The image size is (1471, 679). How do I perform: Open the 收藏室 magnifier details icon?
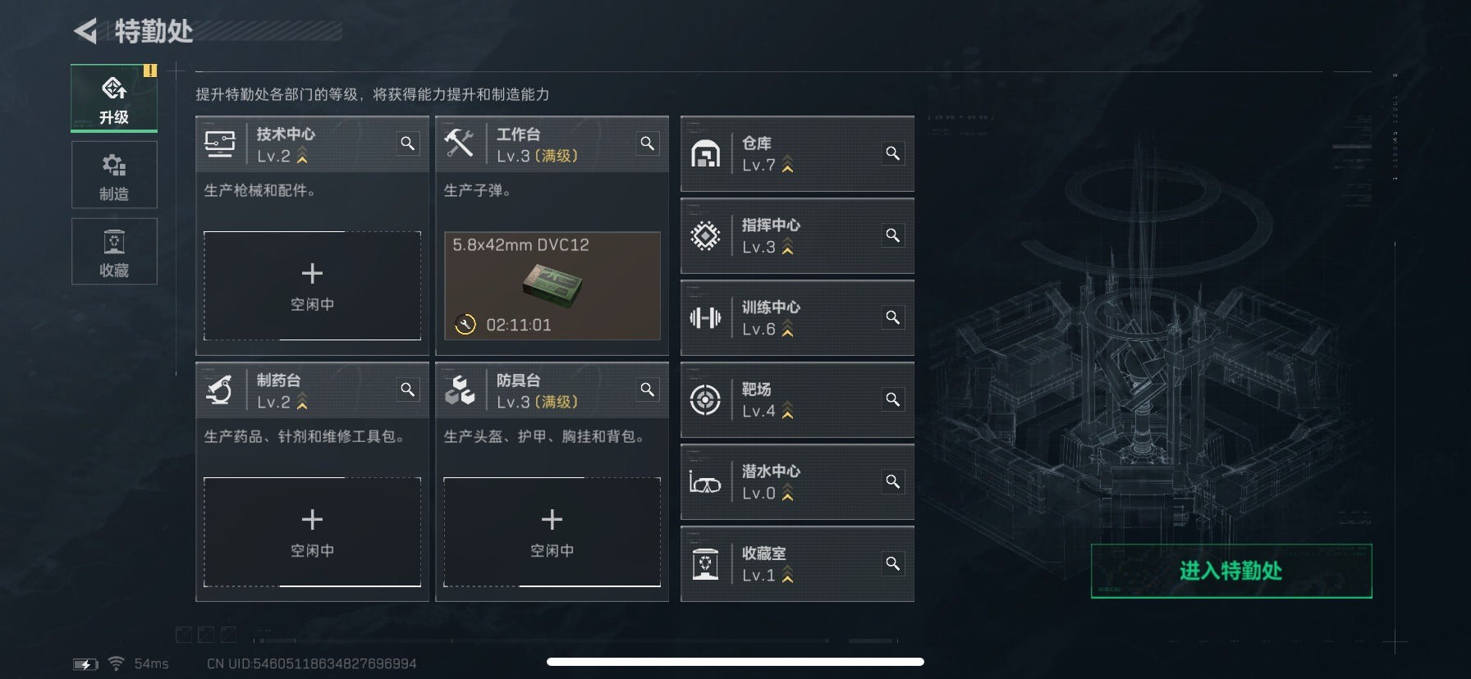[892, 563]
